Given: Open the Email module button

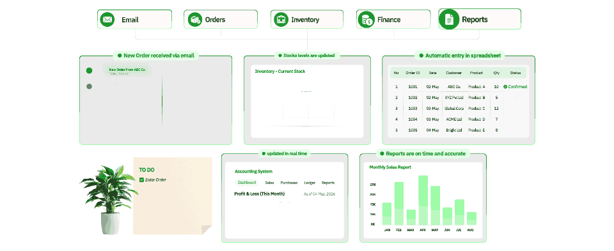Looking at the screenshot, I should point(134,20).
